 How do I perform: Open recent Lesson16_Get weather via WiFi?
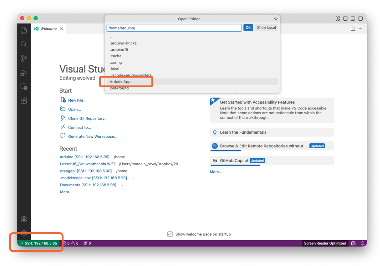click(87, 164)
